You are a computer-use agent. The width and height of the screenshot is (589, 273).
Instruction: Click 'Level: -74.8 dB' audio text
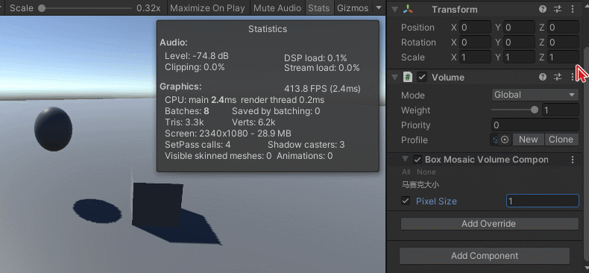(197, 56)
